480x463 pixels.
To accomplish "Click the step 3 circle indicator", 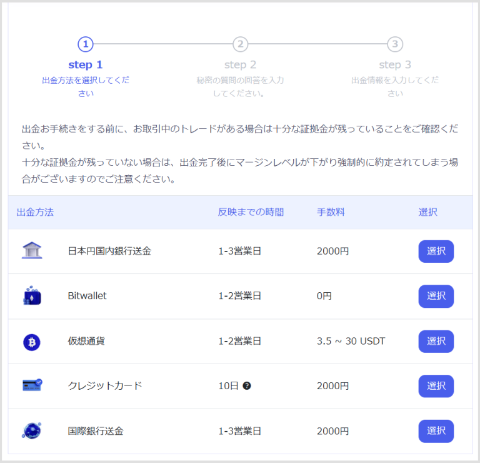I will pyautogui.click(x=394, y=44).
